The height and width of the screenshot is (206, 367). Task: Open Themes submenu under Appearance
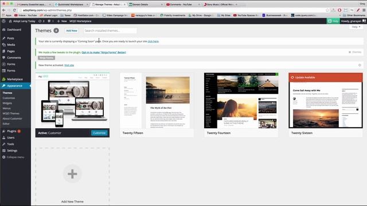click(x=7, y=93)
